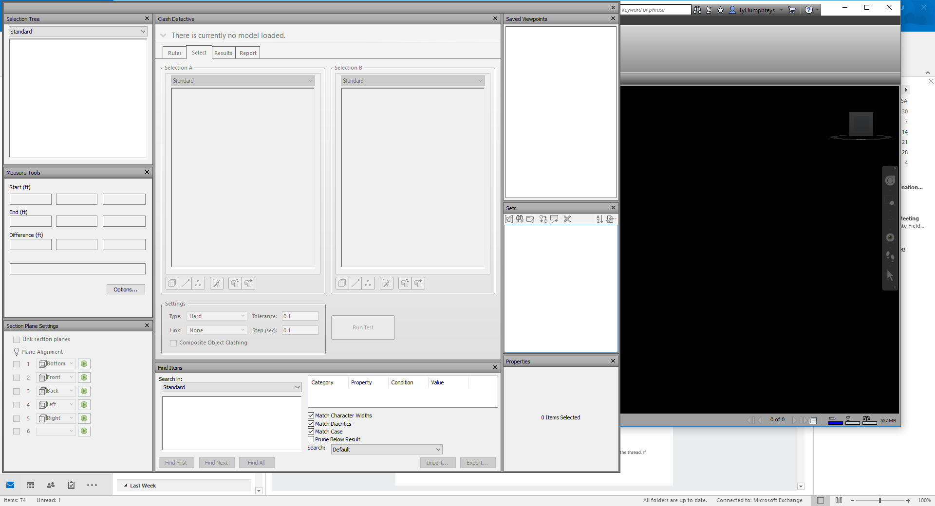This screenshot has height=506, width=935.
Task: Switch to the Rules tab
Action: pyautogui.click(x=174, y=52)
